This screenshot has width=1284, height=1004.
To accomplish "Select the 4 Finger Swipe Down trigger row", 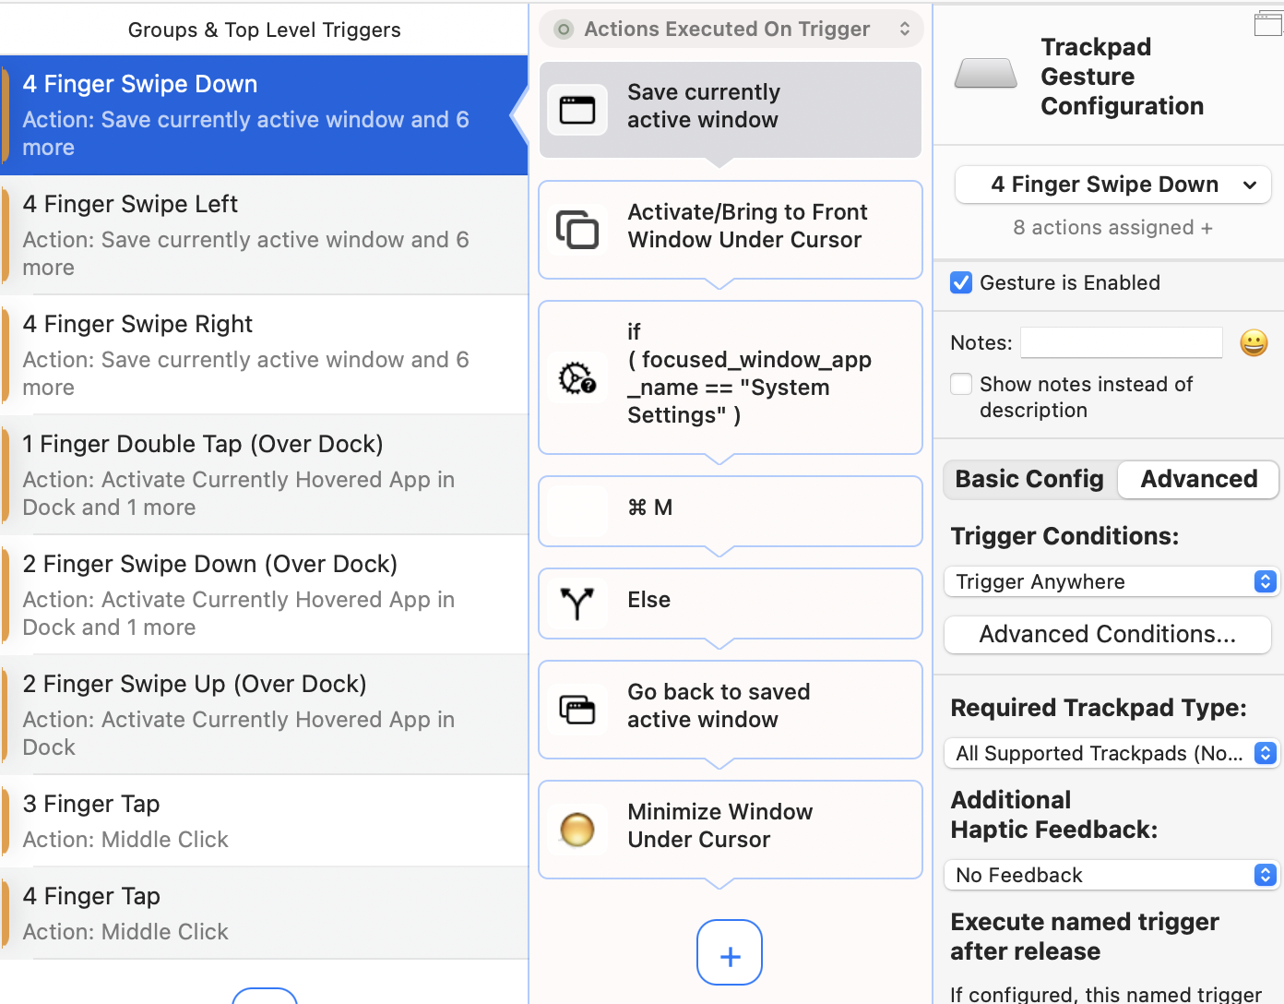I will 264,115.
